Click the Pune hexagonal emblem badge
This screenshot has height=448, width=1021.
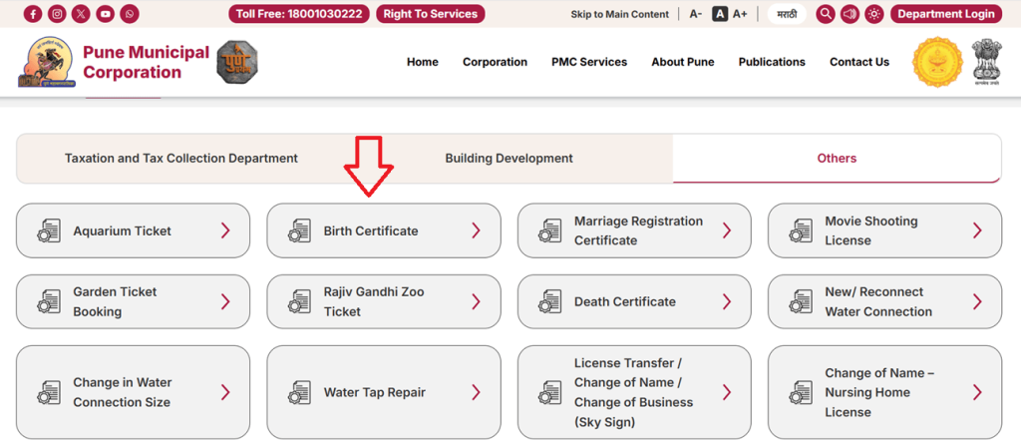(237, 62)
